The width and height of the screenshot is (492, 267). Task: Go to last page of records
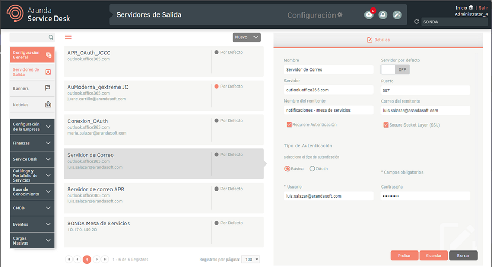point(105,259)
